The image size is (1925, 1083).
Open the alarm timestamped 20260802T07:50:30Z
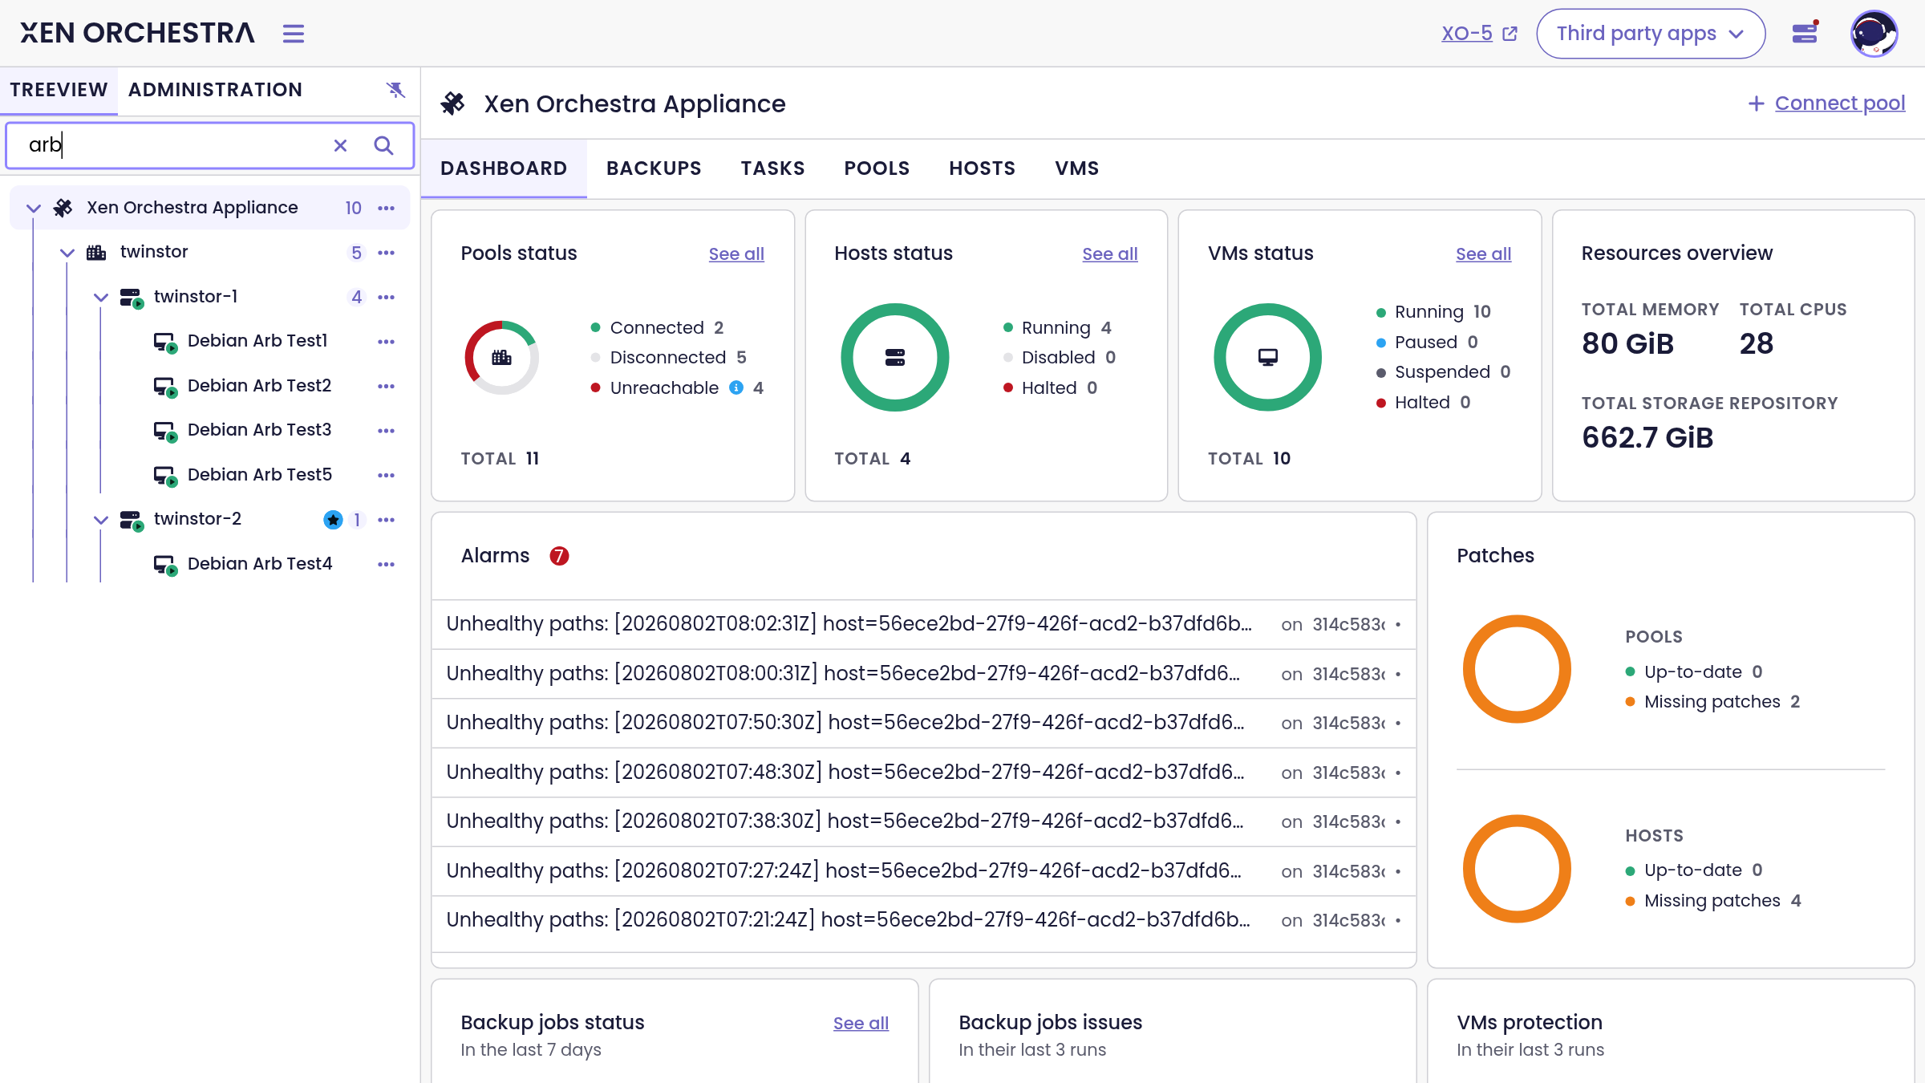click(923, 723)
